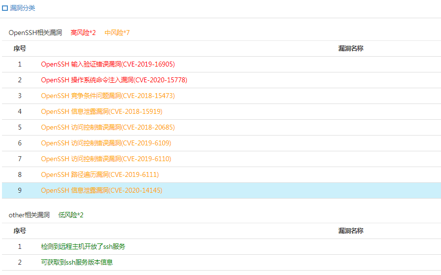This screenshot has height=275, width=441.
Task: Click the 低风险*2 label
Action: [x=71, y=215]
